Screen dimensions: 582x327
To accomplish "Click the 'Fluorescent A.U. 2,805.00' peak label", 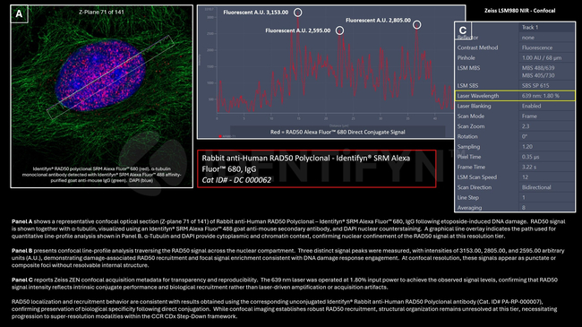I will click(378, 20).
